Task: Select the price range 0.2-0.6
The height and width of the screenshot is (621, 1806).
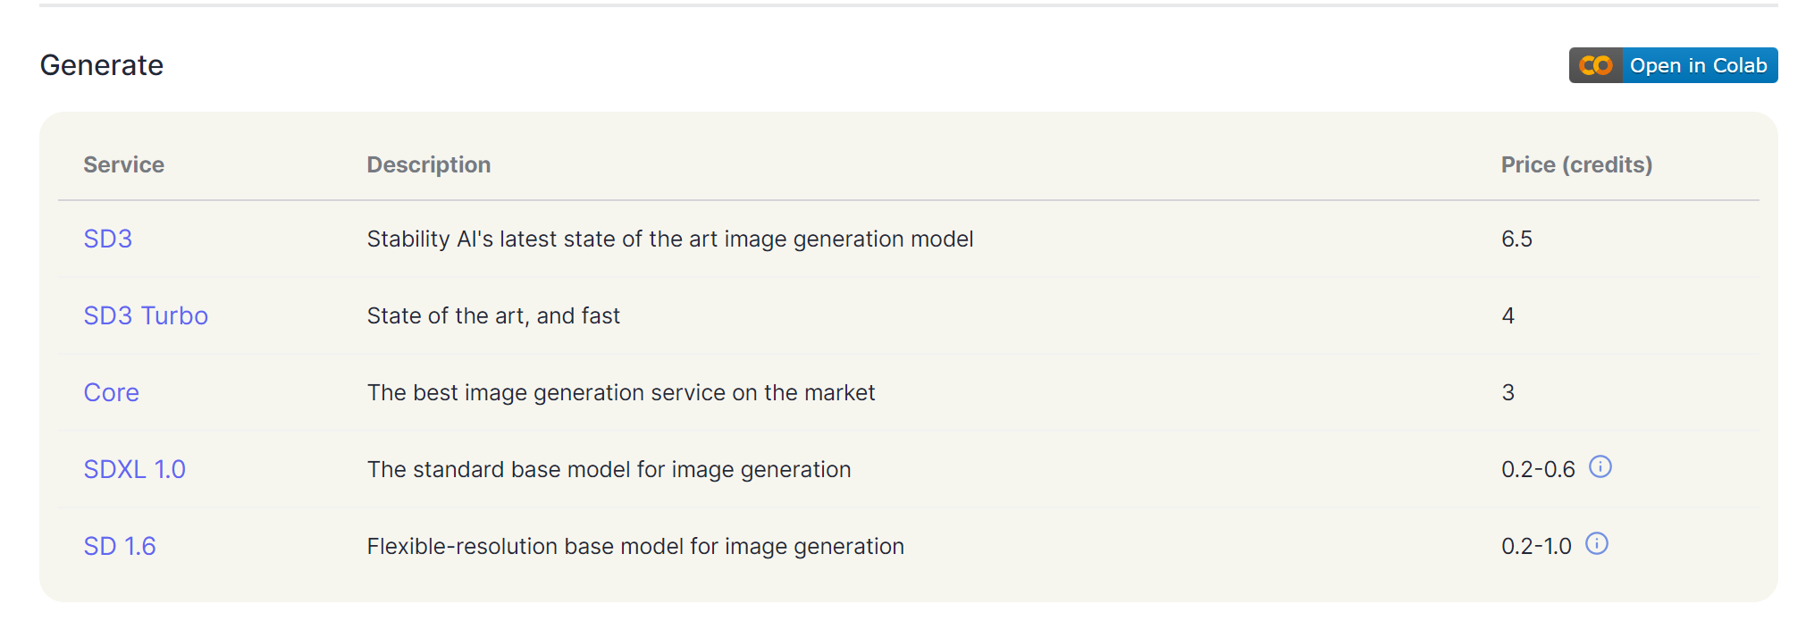Action: pyautogui.click(x=1538, y=469)
